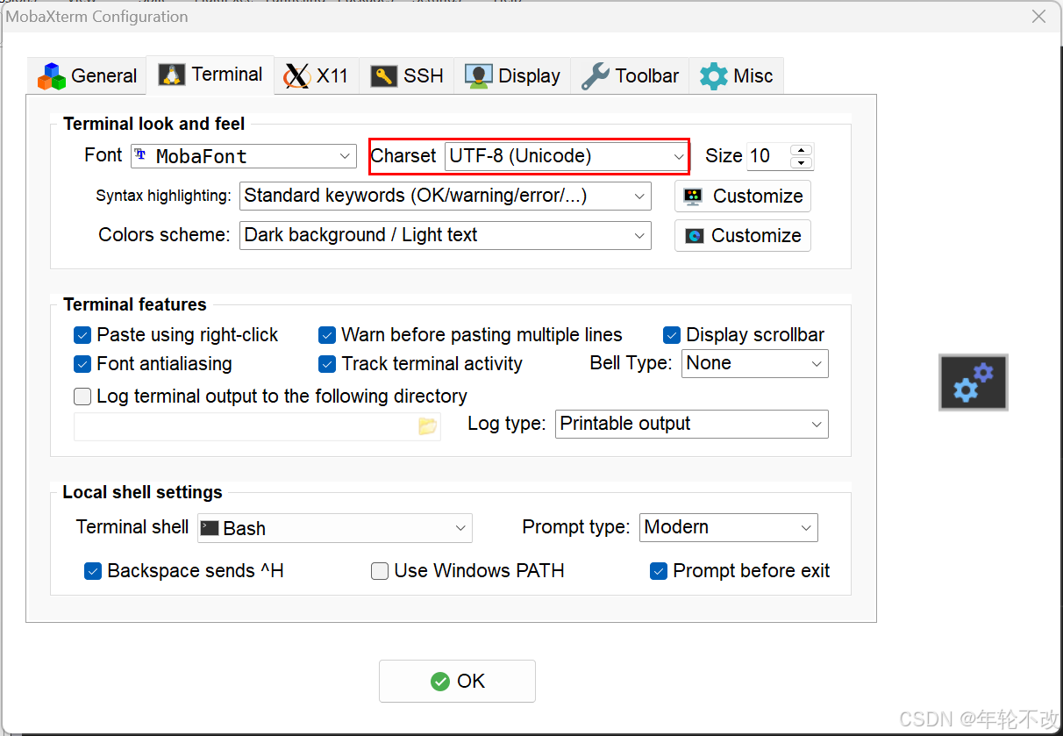This screenshot has height=736, width=1063.
Task: Switch to the Misc tab
Action: [x=737, y=76]
